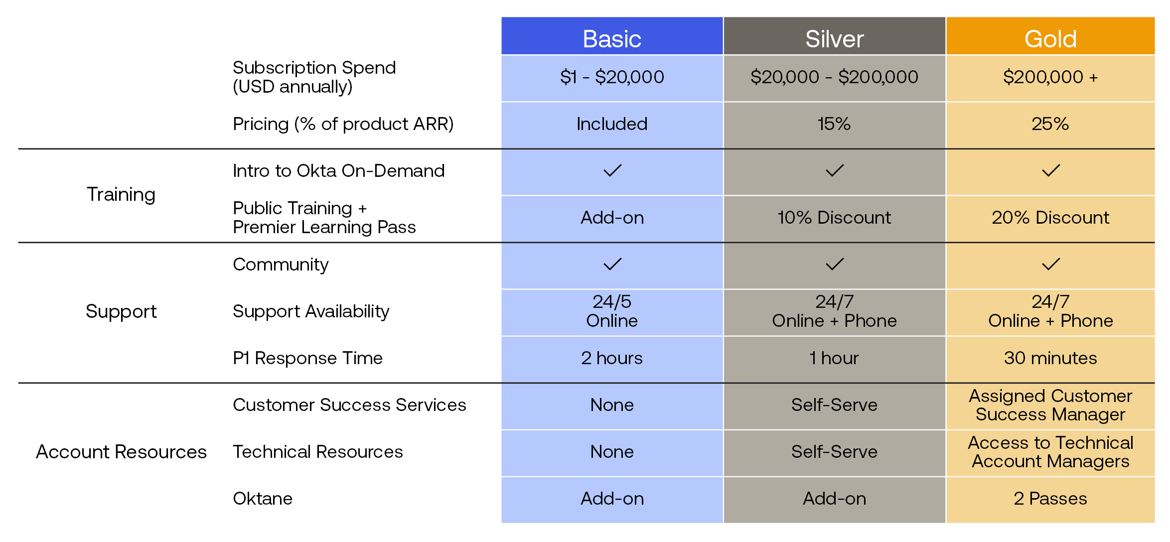Click the "Pricing (% of product ARR)" row label
Screen dimensions: 1170x542
tap(343, 124)
